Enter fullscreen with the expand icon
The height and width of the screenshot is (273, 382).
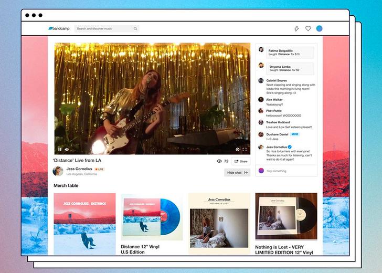pyautogui.click(x=245, y=150)
